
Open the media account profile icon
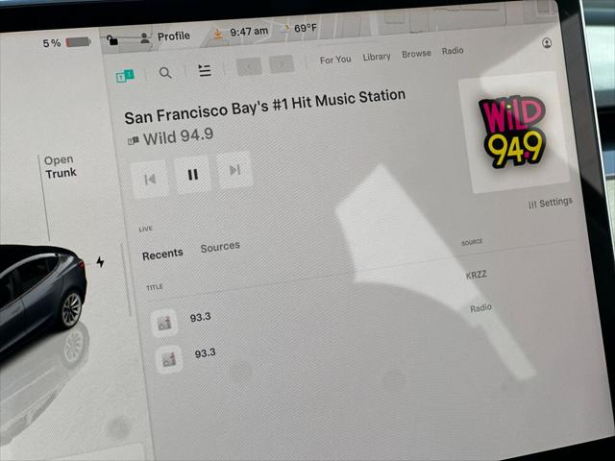tap(547, 42)
